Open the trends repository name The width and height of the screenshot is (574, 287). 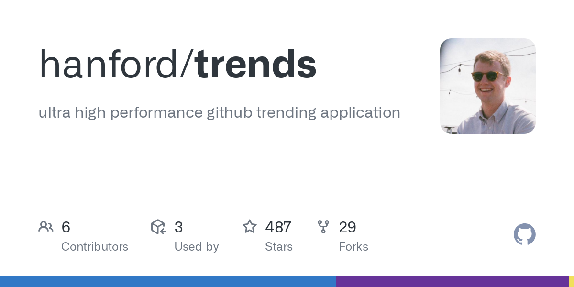(256, 63)
